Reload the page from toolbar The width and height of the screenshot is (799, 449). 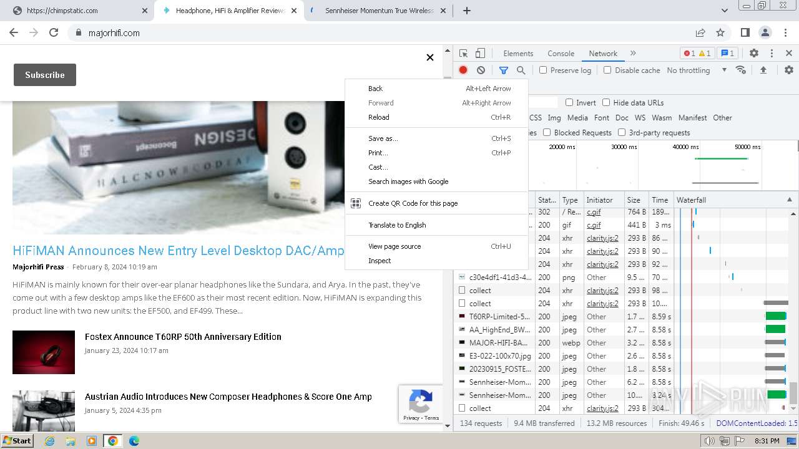(54, 32)
